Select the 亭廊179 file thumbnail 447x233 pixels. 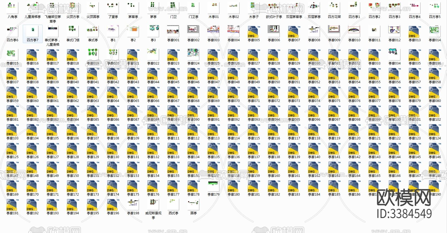coord(213,185)
